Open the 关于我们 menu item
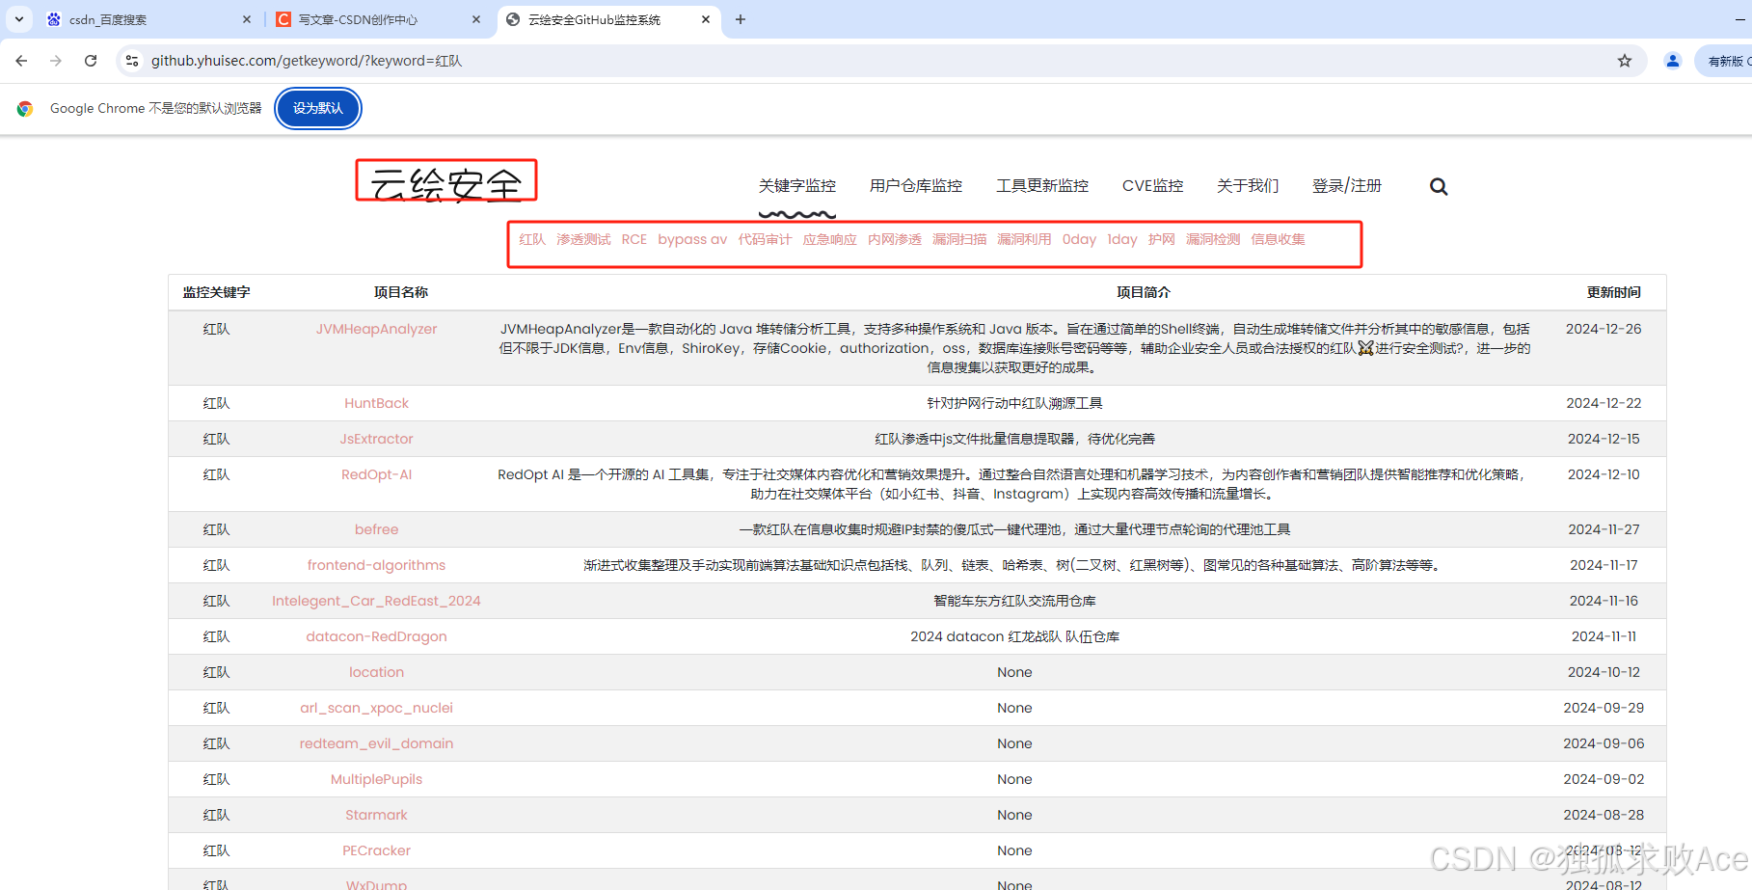The height and width of the screenshot is (890, 1752). pyautogui.click(x=1248, y=185)
